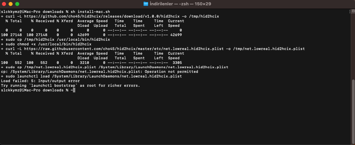
Task: Close the Terminal window with red button
Action: click(4, 4)
